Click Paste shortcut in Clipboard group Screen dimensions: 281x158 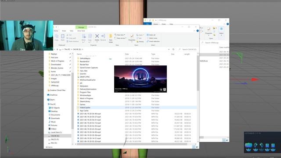72,41
